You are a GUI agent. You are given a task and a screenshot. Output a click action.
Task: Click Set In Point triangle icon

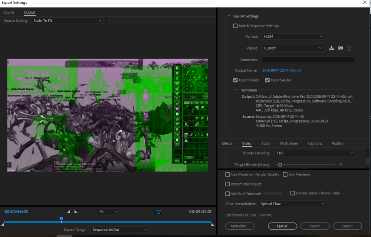tap(68, 212)
